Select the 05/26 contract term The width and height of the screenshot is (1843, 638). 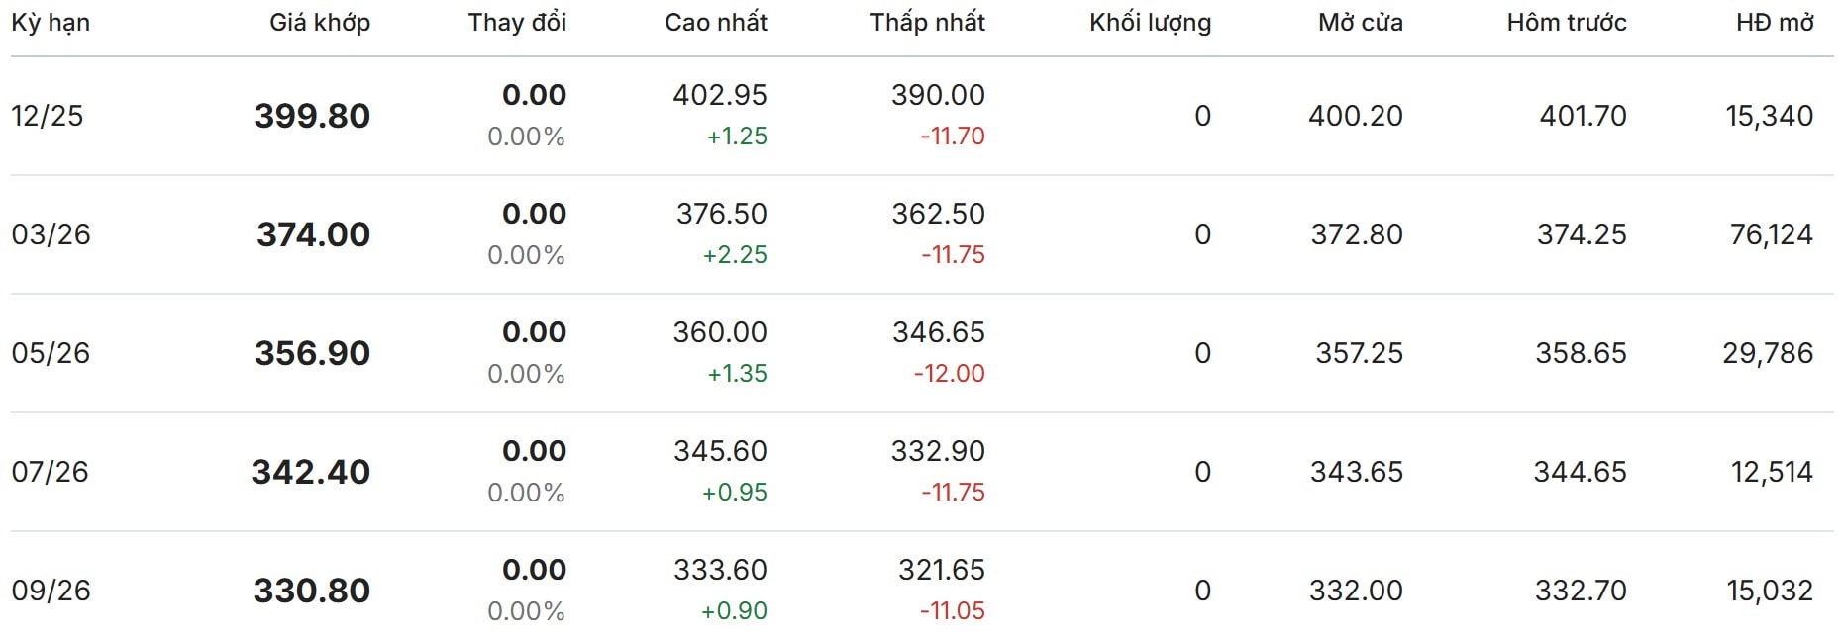pyautogui.click(x=51, y=353)
